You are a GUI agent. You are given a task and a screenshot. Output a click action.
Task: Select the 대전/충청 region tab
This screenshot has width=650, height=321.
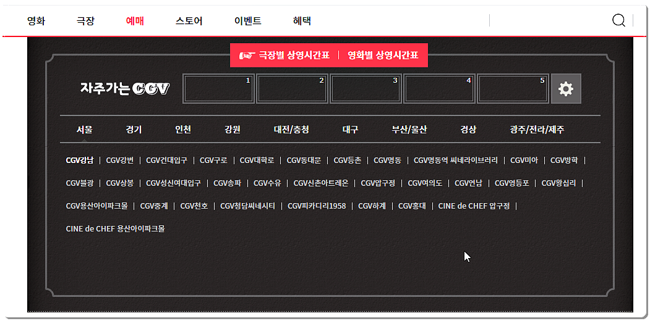[291, 130]
